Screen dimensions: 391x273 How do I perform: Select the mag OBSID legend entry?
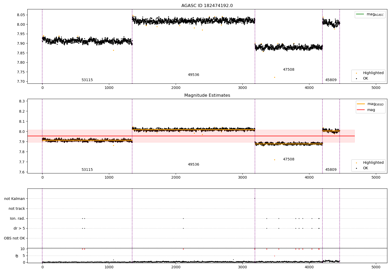click(370, 104)
